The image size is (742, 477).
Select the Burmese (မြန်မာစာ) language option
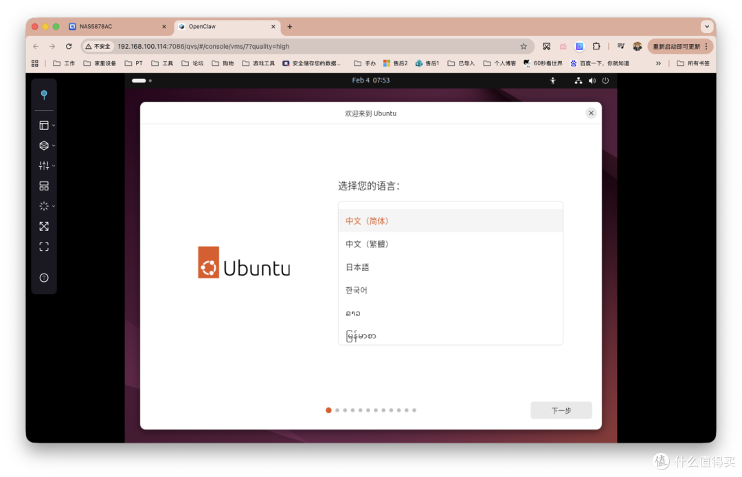451,335
